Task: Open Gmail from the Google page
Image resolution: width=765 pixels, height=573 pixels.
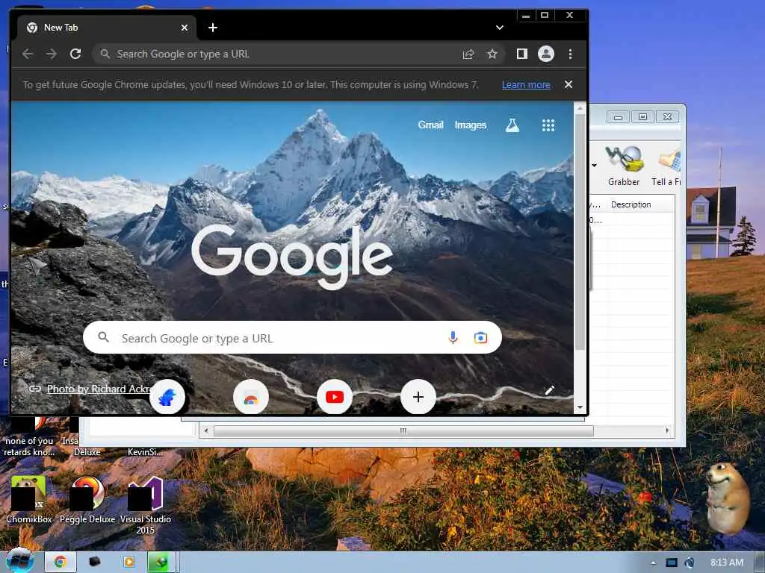Action: pyautogui.click(x=430, y=125)
